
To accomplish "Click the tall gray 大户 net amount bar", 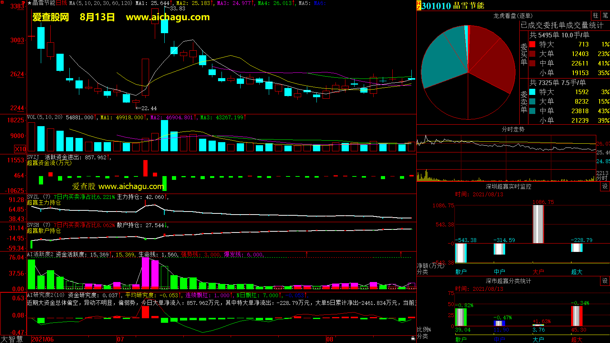I will pyautogui.click(x=538, y=224).
